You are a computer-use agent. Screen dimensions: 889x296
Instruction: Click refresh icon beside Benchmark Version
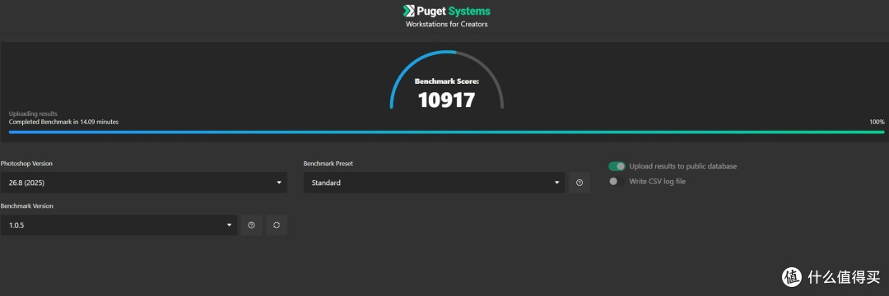[x=277, y=225]
